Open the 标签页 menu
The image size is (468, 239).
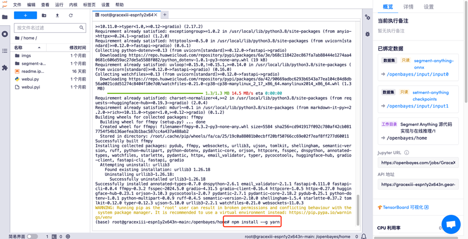click(89, 5)
